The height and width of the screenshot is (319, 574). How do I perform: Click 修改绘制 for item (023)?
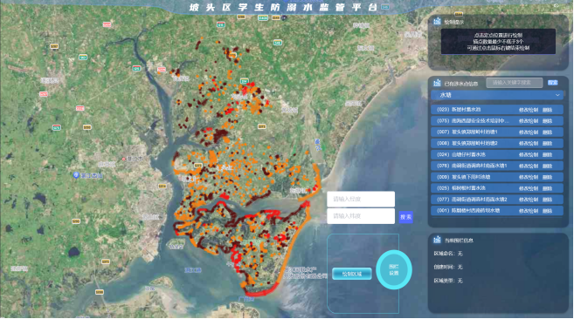tap(529, 110)
